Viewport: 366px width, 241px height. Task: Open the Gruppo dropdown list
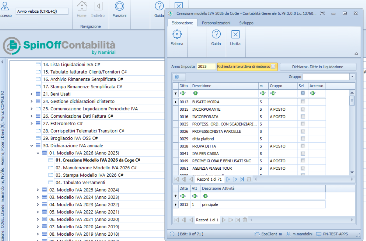pos(352,77)
